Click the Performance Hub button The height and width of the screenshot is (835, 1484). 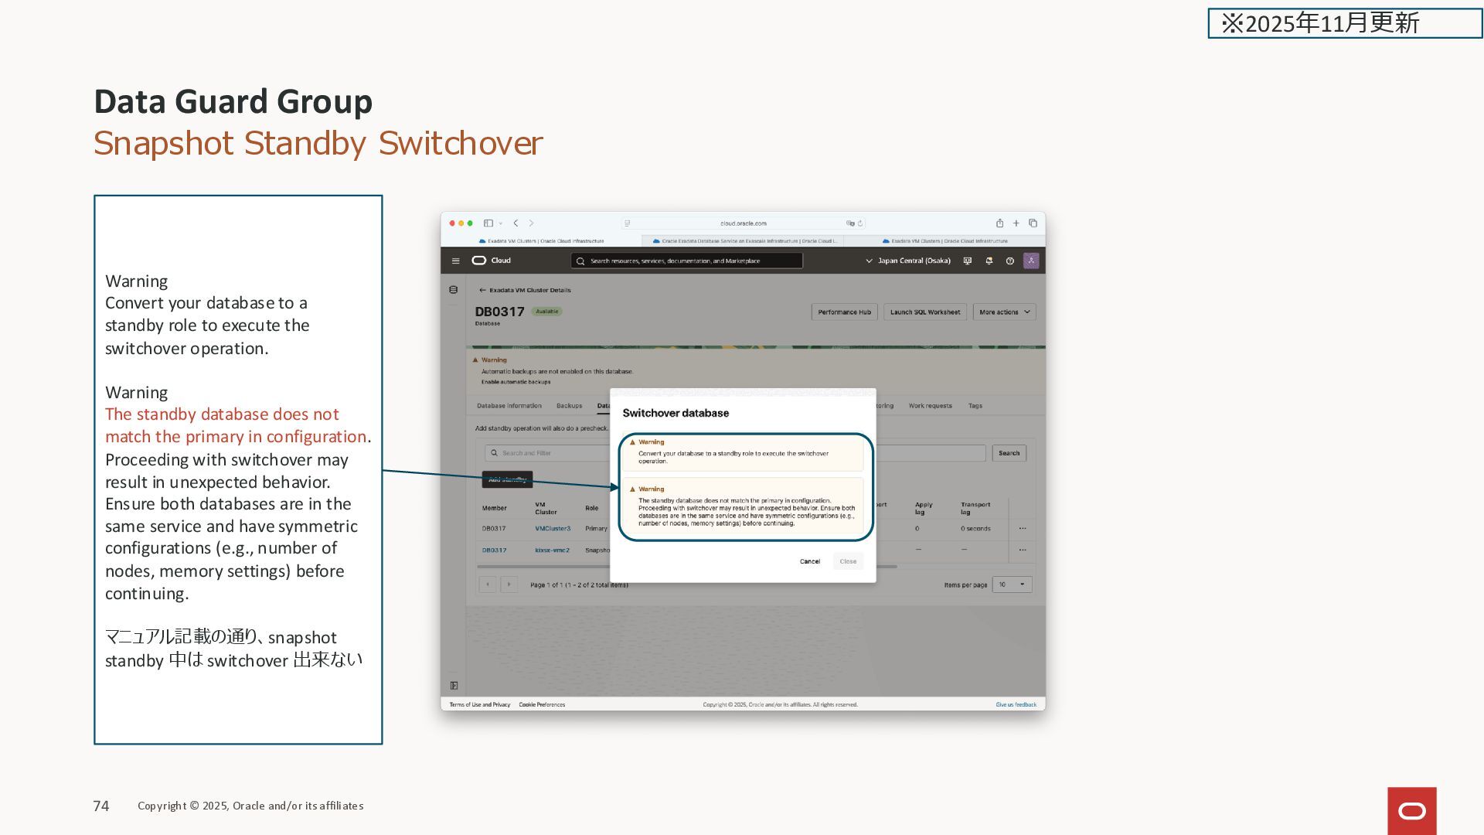[x=844, y=312]
